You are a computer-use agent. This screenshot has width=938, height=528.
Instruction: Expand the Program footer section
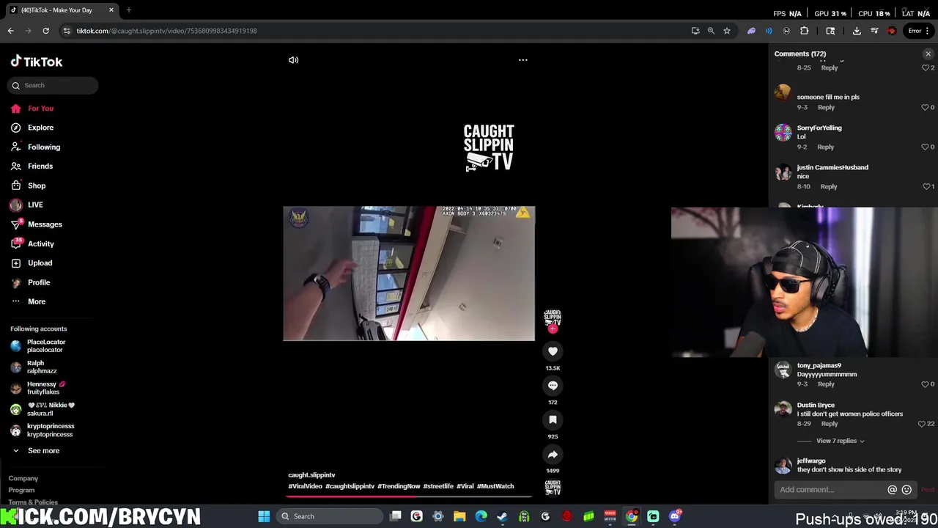coord(21,490)
